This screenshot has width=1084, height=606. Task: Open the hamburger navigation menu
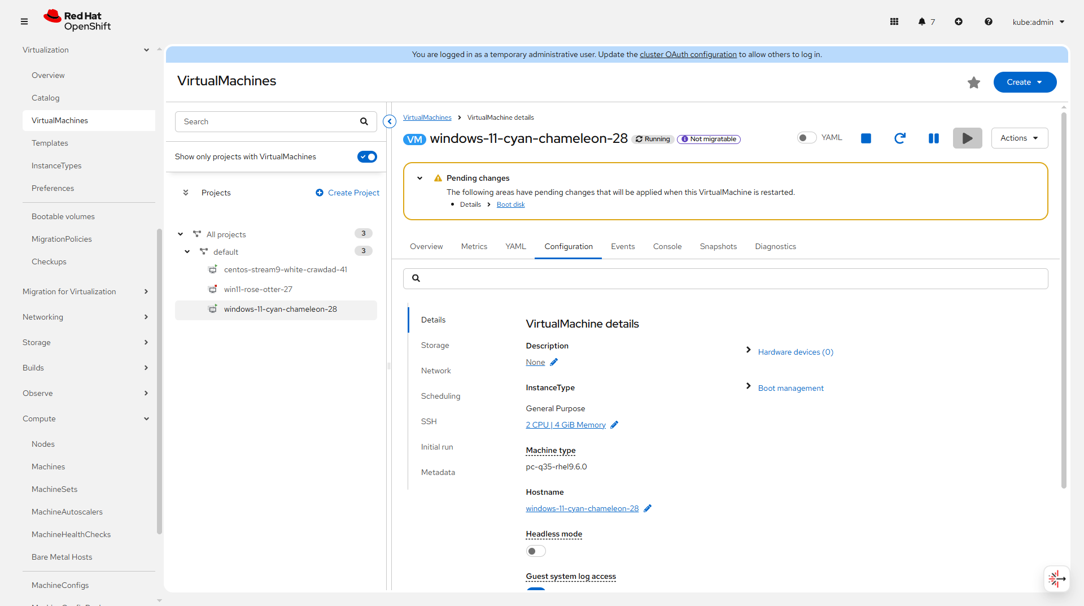24,21
